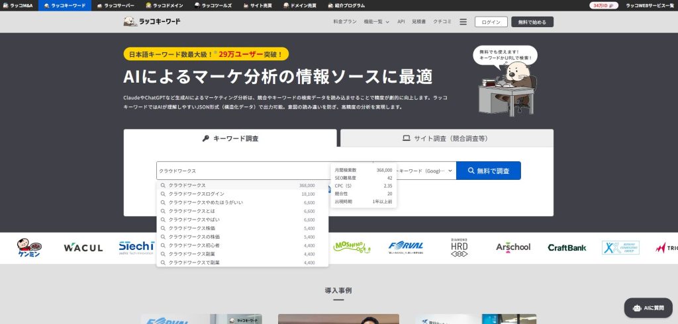Open the rightmost 導入事例 case thumbnail

(x=475, y=319)
